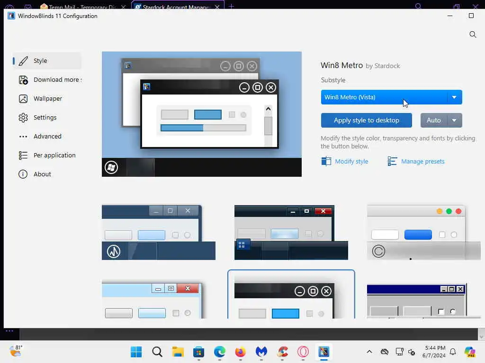Select the dark style with red close thumbnail
This screenshot has width=485, height=363.
tap(291, 233)
